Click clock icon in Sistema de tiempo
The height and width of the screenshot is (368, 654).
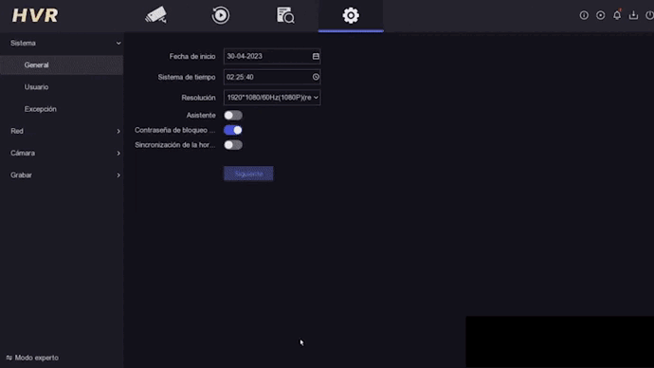pos(316,77)
